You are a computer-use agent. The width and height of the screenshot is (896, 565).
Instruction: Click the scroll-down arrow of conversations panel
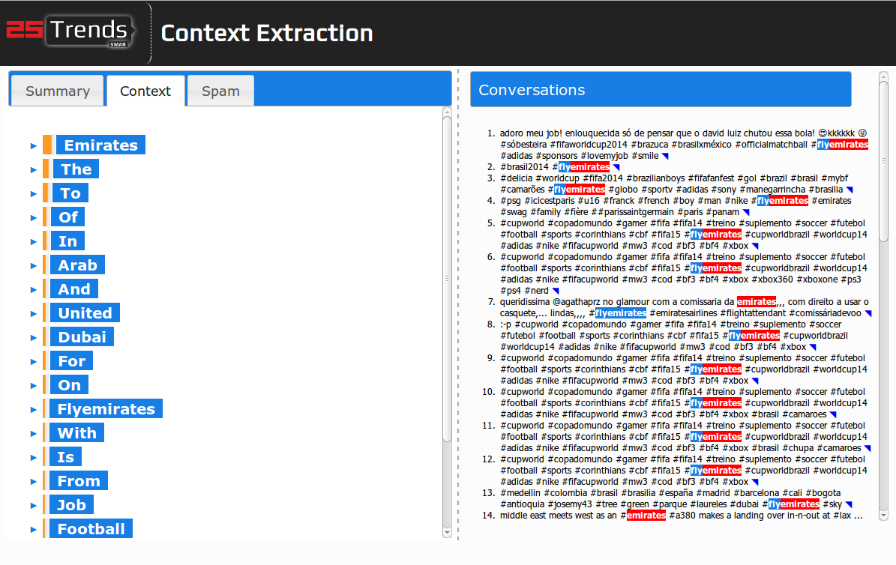pos(883,516)
